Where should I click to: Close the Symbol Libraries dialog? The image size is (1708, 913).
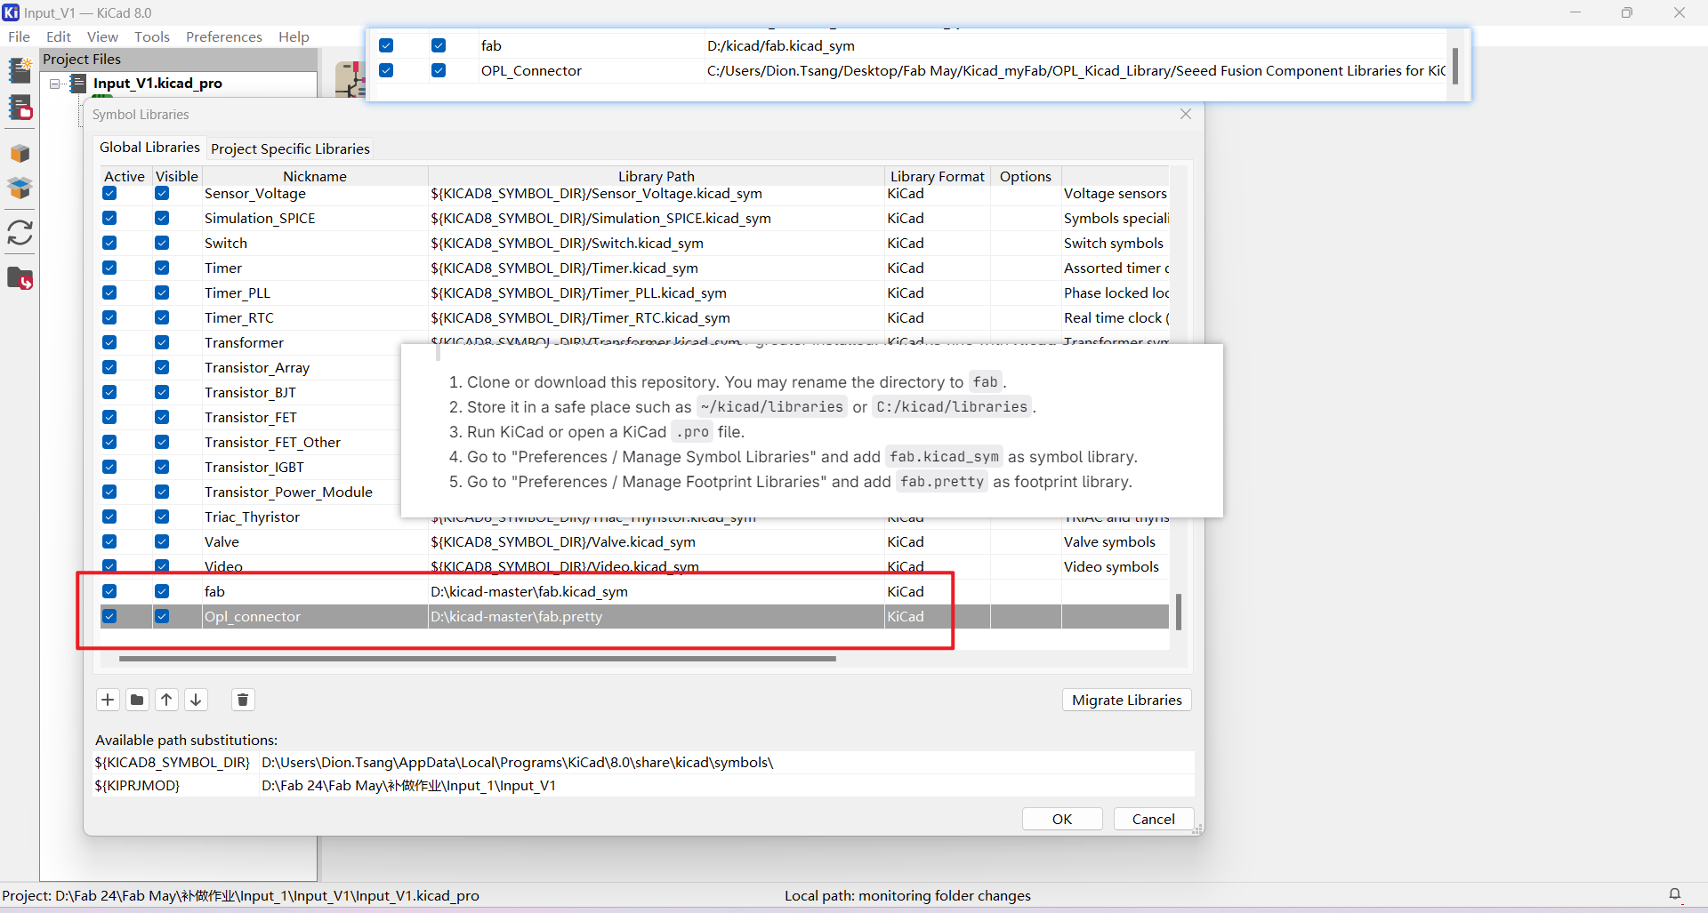[x=1186, y=114]
